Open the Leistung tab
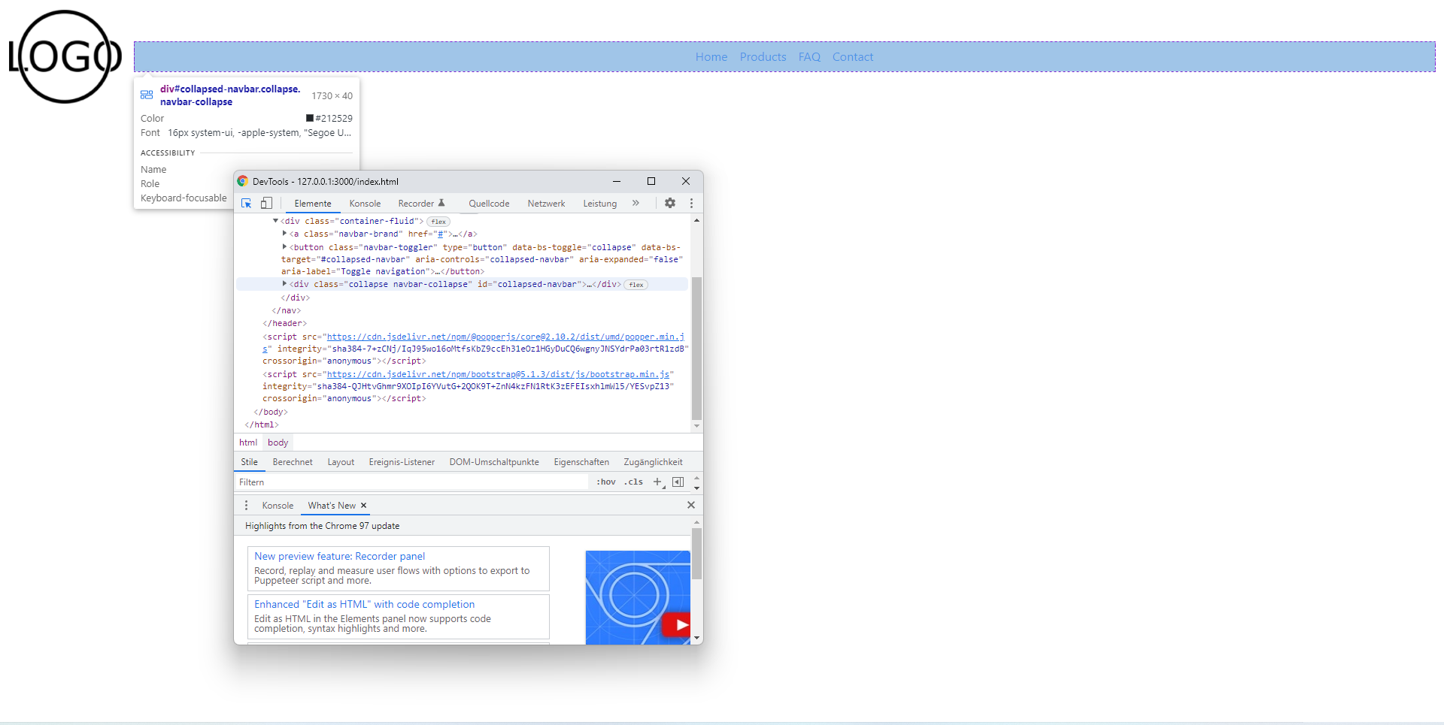 click(x=599, y=204)
